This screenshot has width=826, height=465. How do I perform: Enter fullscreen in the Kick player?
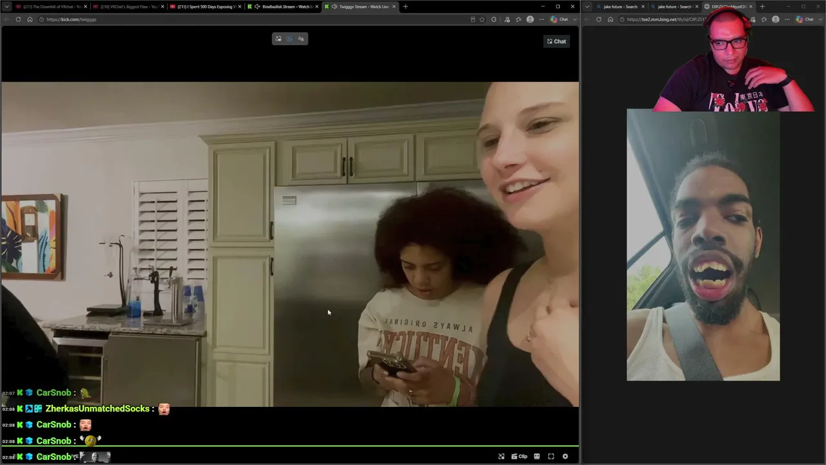(551, 457)
